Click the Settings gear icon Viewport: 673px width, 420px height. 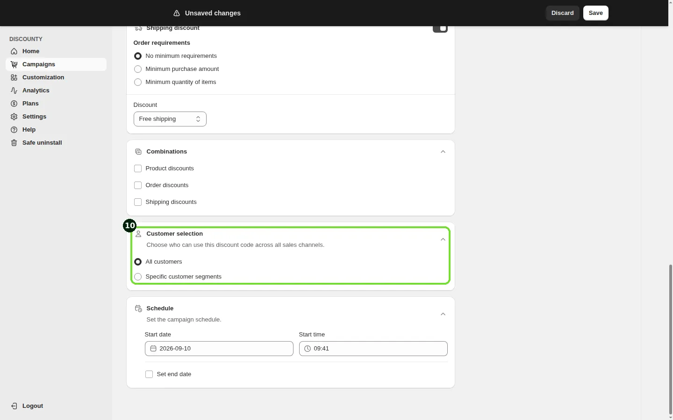pyautogui.click(x=14, y=117)
